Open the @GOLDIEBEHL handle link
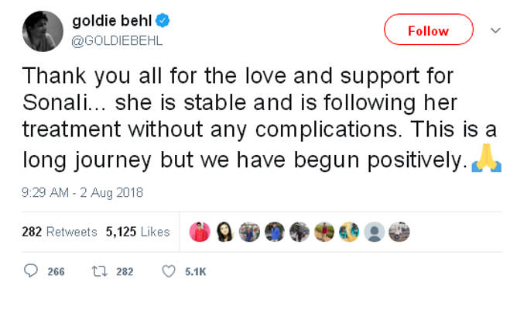 pyautogui.click(x=116, y=40)
